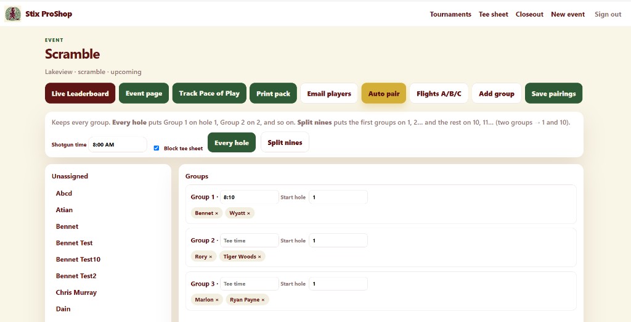Click the Shotgun time field

pyautogui.click(x=118, y=144)
